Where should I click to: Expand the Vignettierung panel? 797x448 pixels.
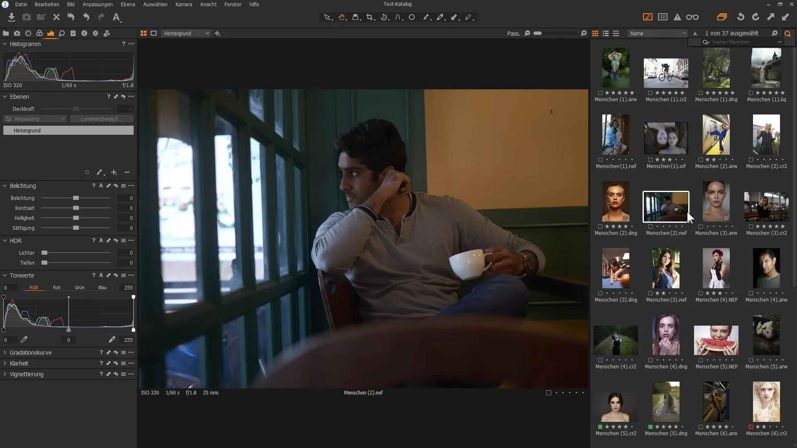[5, 374]
